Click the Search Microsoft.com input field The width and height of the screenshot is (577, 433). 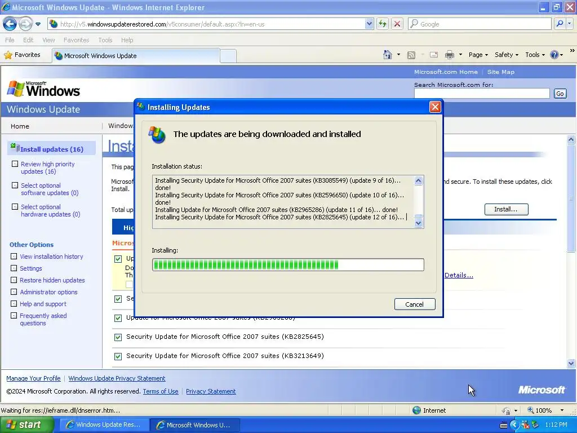[482, 94]
